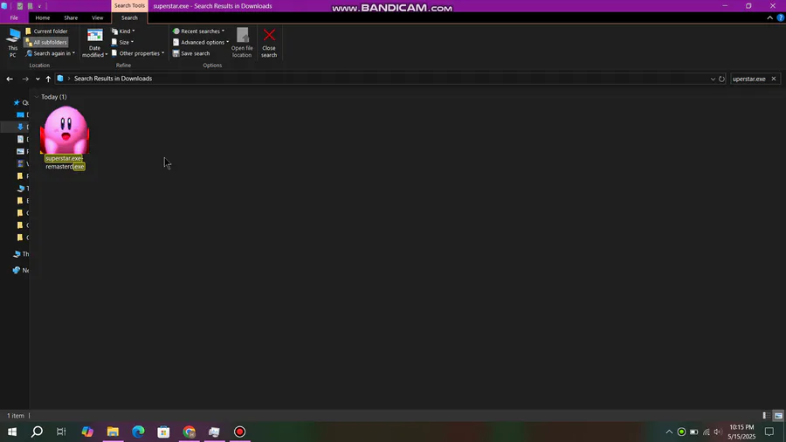Show hidden system tray icons
The image size is (786, 442).
pos(669,432)
